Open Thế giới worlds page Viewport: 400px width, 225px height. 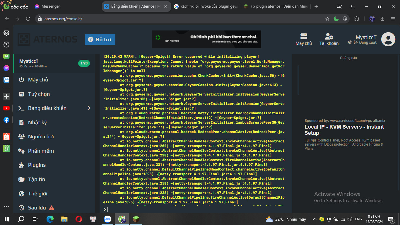[37, 194]
